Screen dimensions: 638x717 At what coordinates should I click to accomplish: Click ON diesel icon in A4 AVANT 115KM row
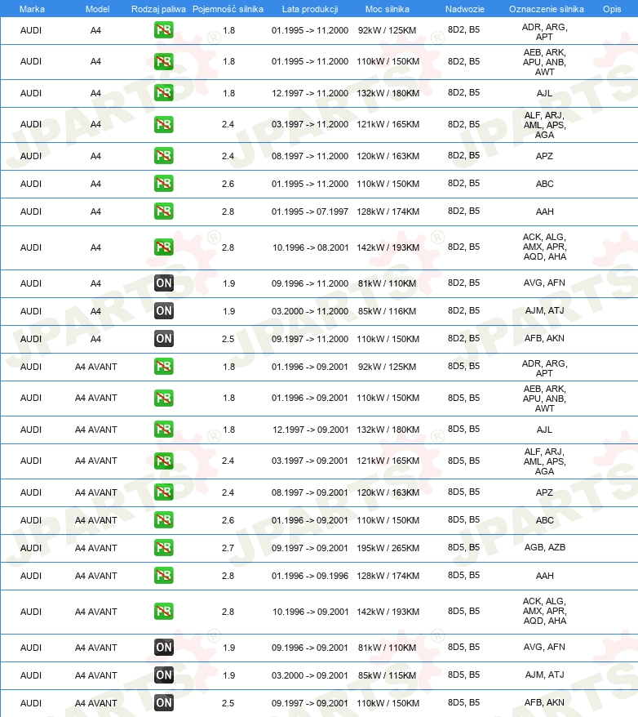[163, 675]
